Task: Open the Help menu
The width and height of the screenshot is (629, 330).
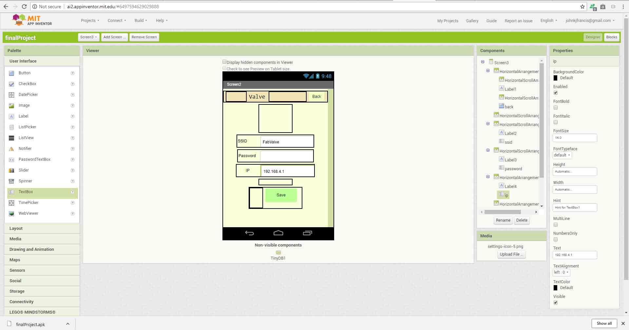Action: 162,21
